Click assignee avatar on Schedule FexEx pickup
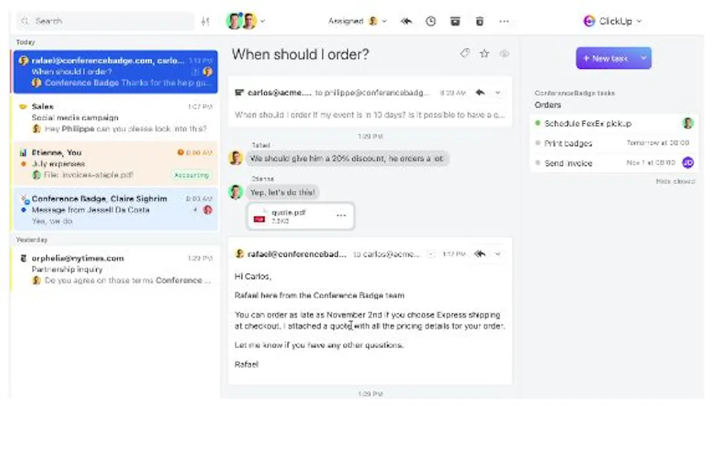 688,123
